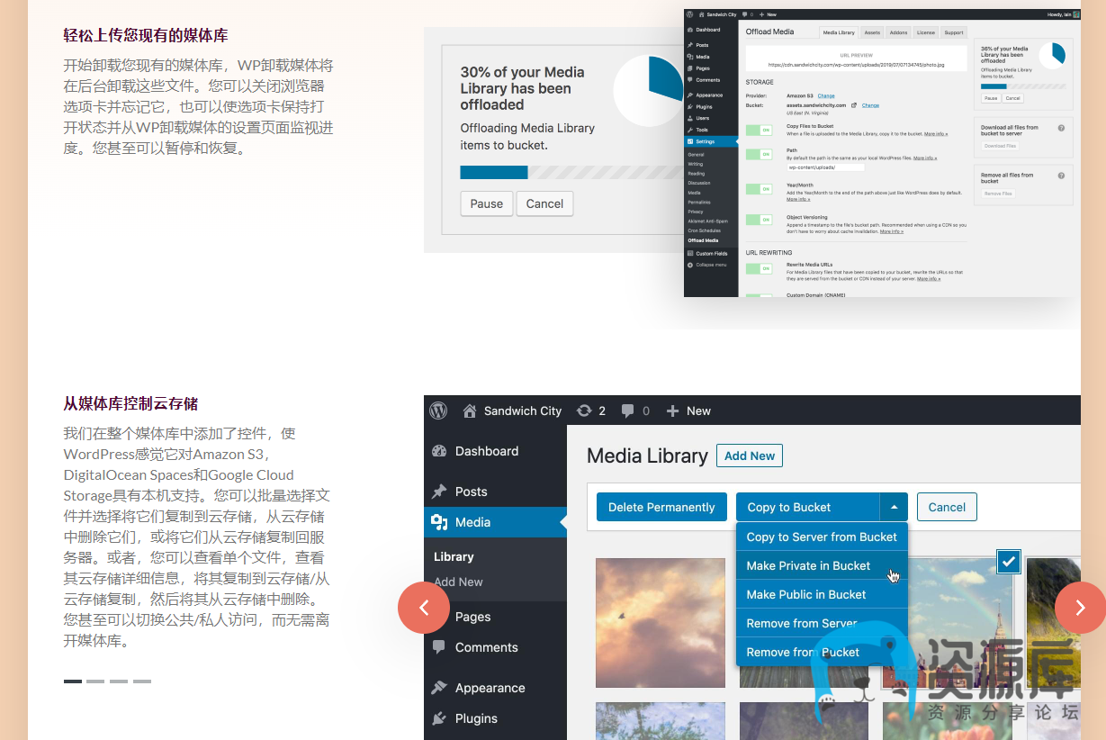Screen dimensions: 1106x740
Task: Go to next slide with right arrow
Action: (1079, 608)
